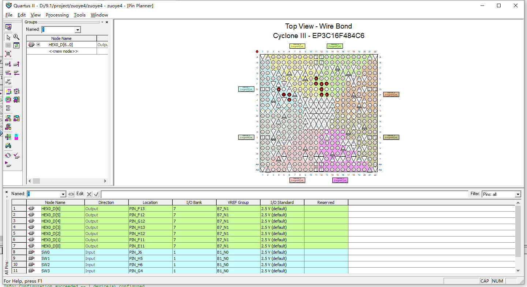
Task: Select the PIN_G4 location cell
Action: pos(150,271)
